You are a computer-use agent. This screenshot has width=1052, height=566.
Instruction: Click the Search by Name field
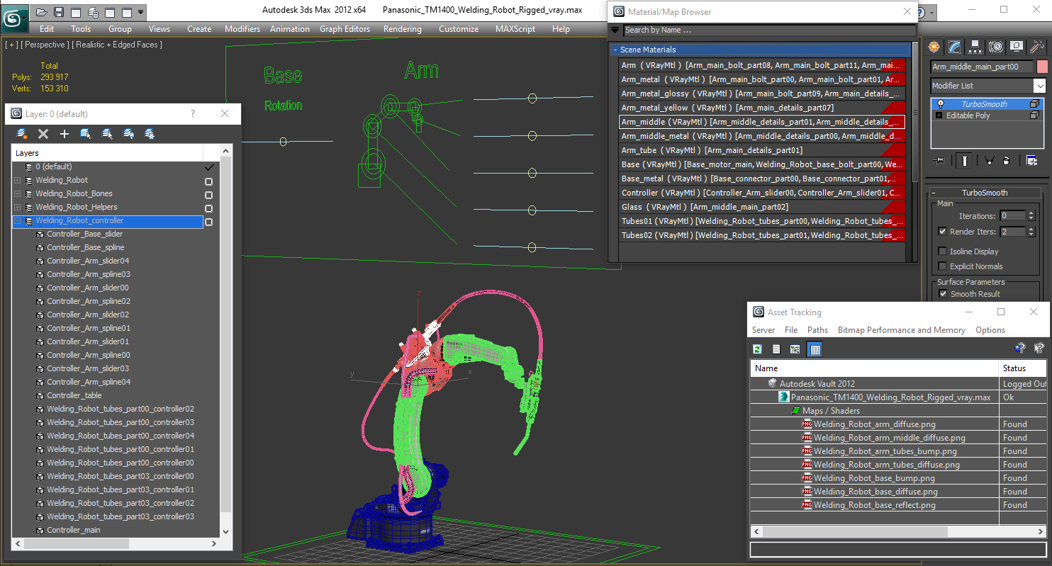point(769,30)
